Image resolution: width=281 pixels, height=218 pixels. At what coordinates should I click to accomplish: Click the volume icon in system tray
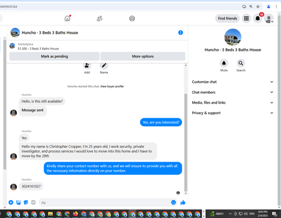click(x=246, y=213)
